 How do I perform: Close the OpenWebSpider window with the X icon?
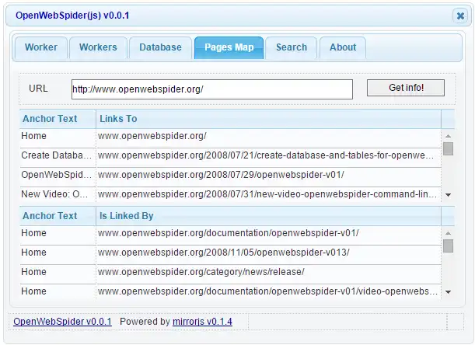(x=460, y=16)
